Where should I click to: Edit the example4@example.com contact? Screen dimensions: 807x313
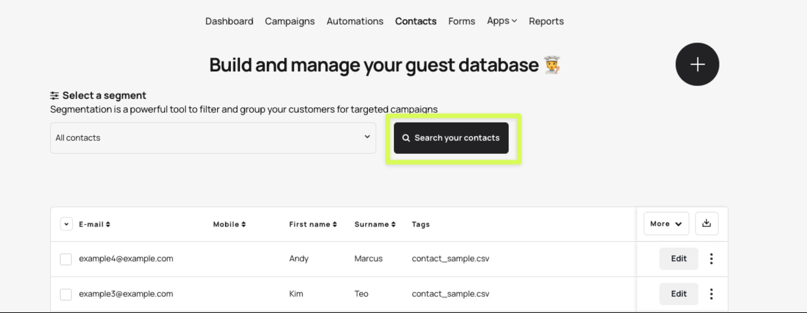tap(679, 259)
